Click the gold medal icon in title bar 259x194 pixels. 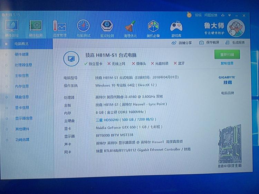click(x=189, y=15)
